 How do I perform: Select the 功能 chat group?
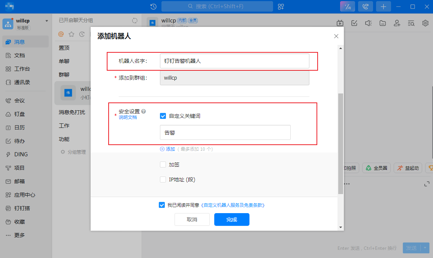(64, 139)
